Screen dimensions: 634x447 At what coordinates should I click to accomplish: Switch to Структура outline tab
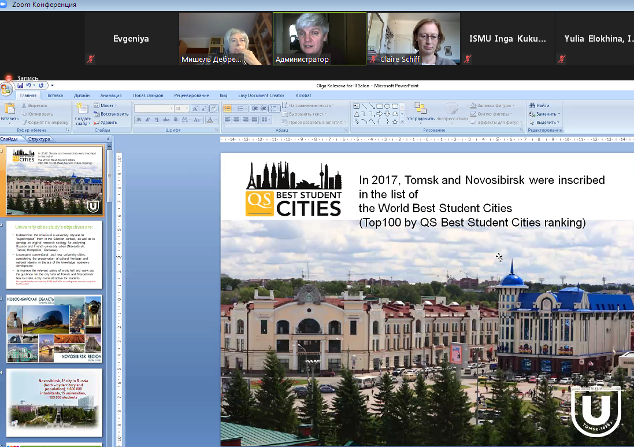point(39,139)
